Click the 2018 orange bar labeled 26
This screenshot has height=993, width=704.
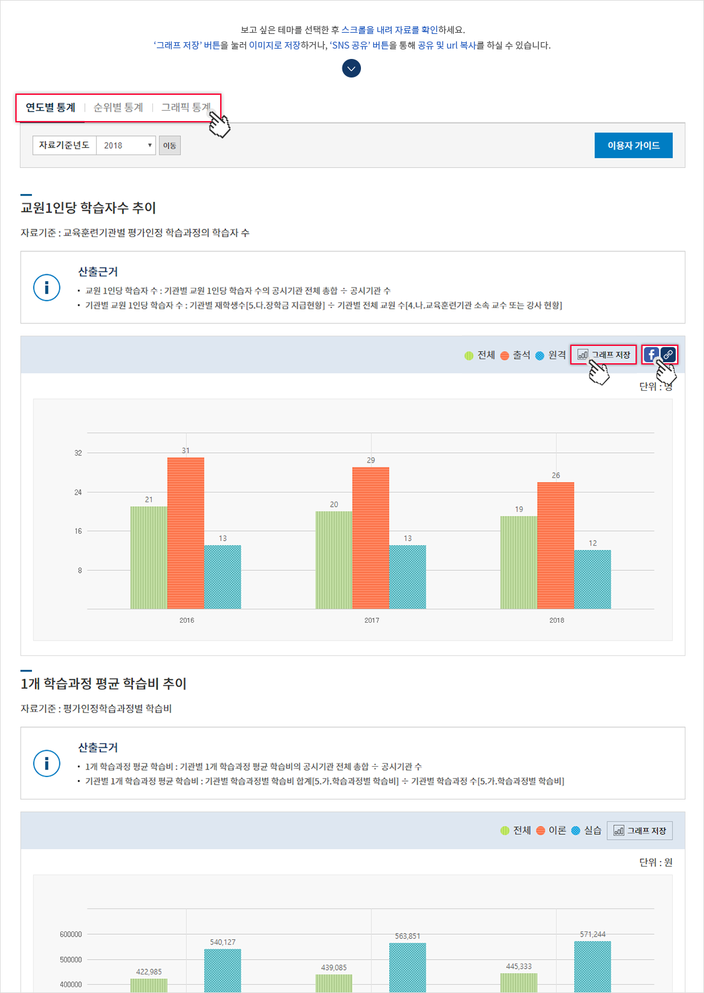pos(556,545)
